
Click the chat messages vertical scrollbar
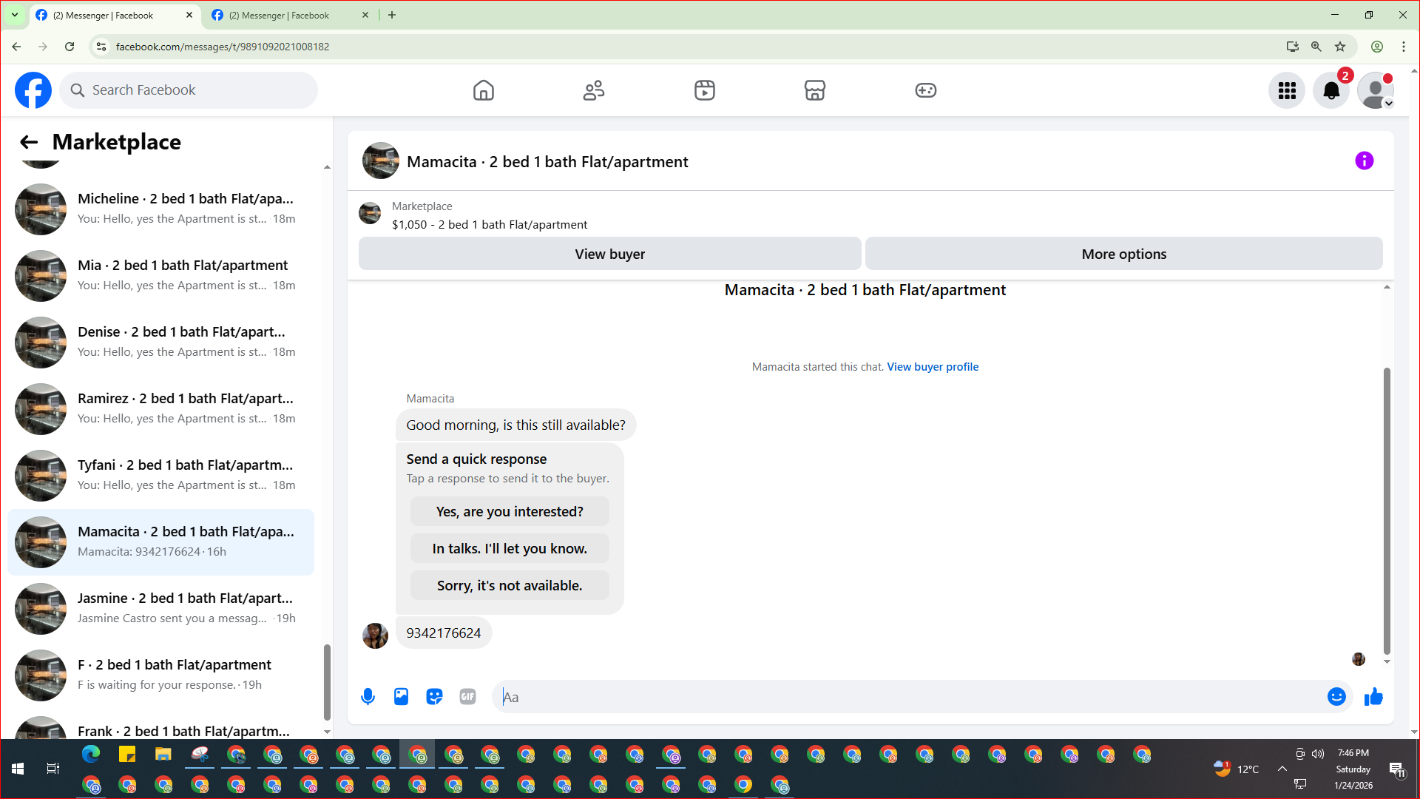(x=1387, y=510)
